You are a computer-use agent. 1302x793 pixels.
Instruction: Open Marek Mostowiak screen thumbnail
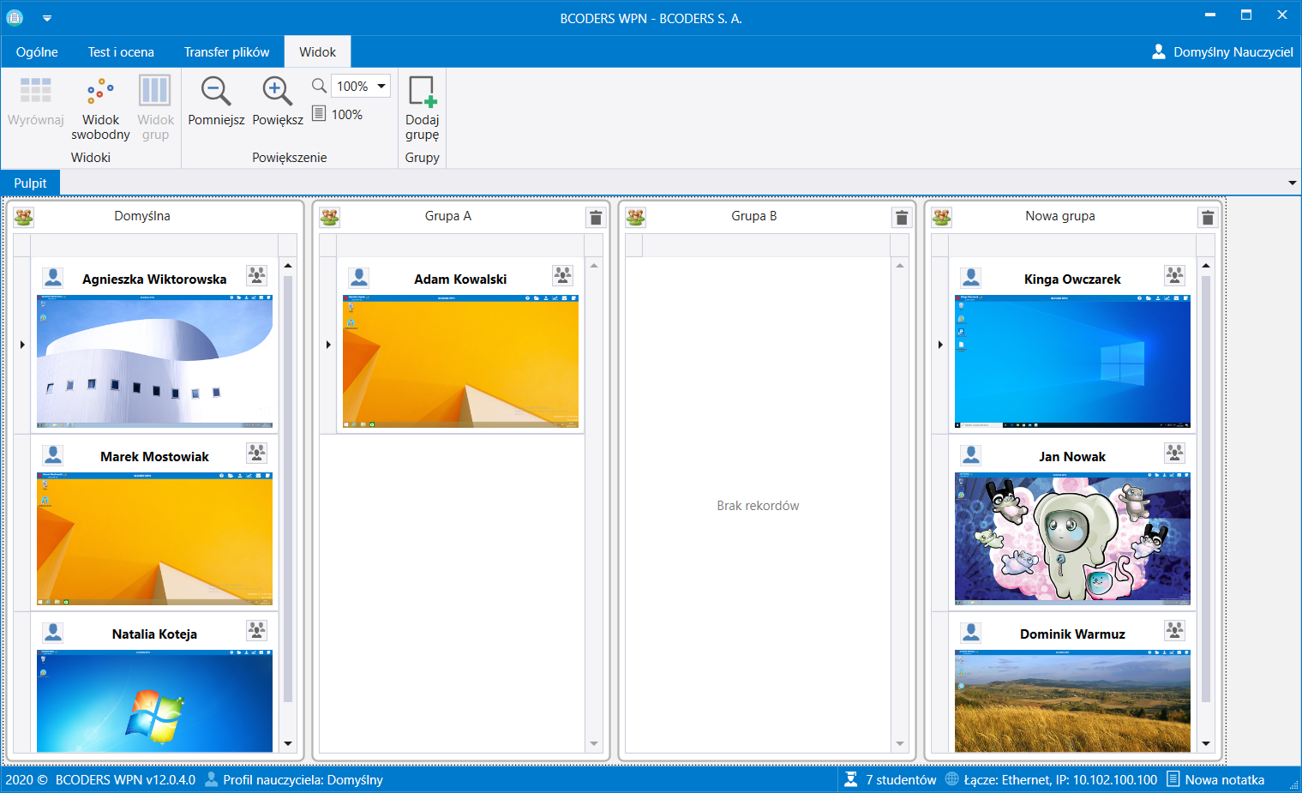pos(154,538)
